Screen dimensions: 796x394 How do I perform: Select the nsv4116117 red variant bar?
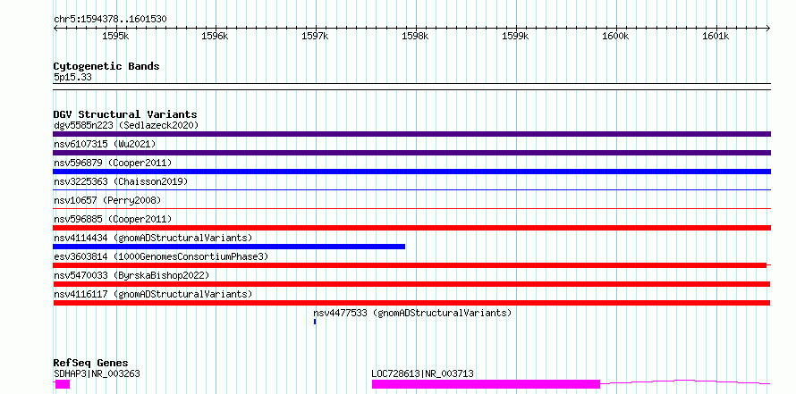click(x=411, y=303)
